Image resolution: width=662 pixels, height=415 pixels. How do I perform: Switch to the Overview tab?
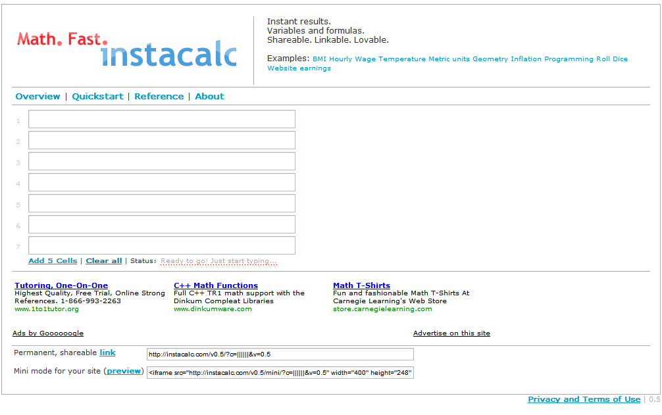38,96
